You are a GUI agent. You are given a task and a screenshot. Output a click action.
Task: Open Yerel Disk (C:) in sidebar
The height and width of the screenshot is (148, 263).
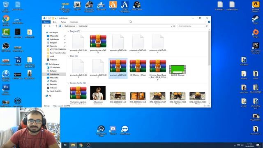tap(55, 91)
